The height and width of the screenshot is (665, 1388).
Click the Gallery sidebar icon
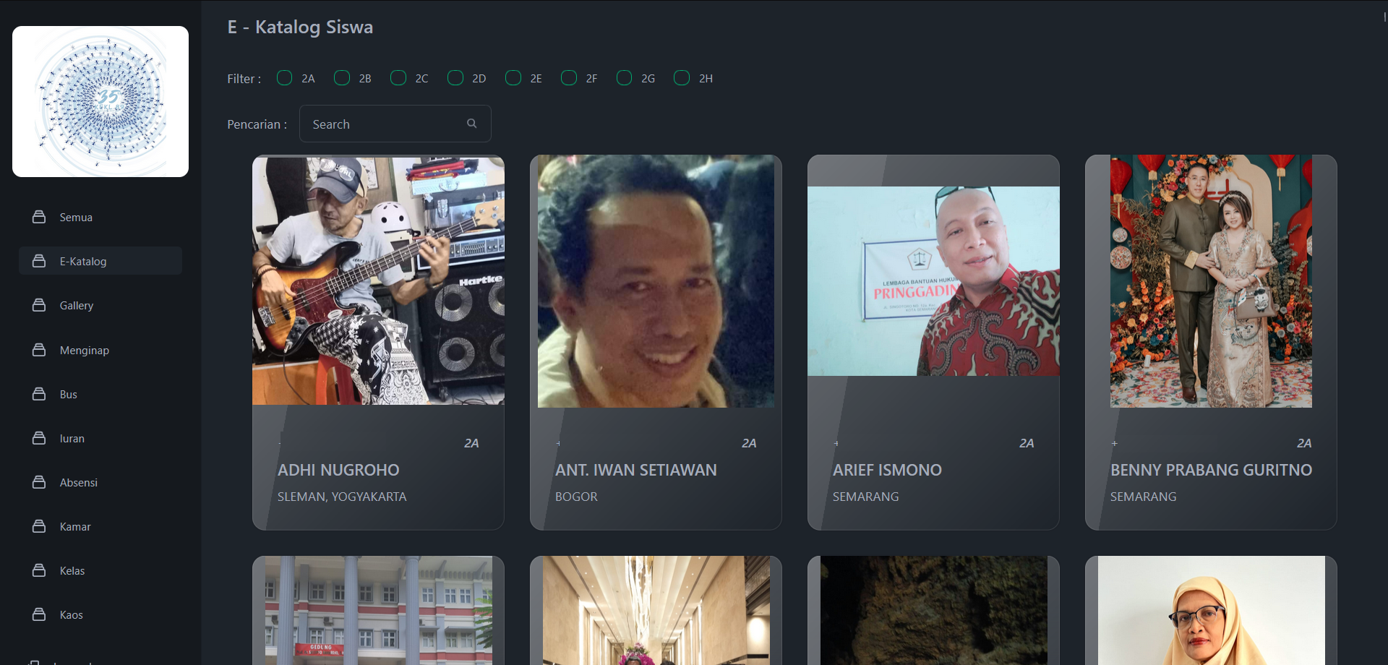(x=39, y=305)
